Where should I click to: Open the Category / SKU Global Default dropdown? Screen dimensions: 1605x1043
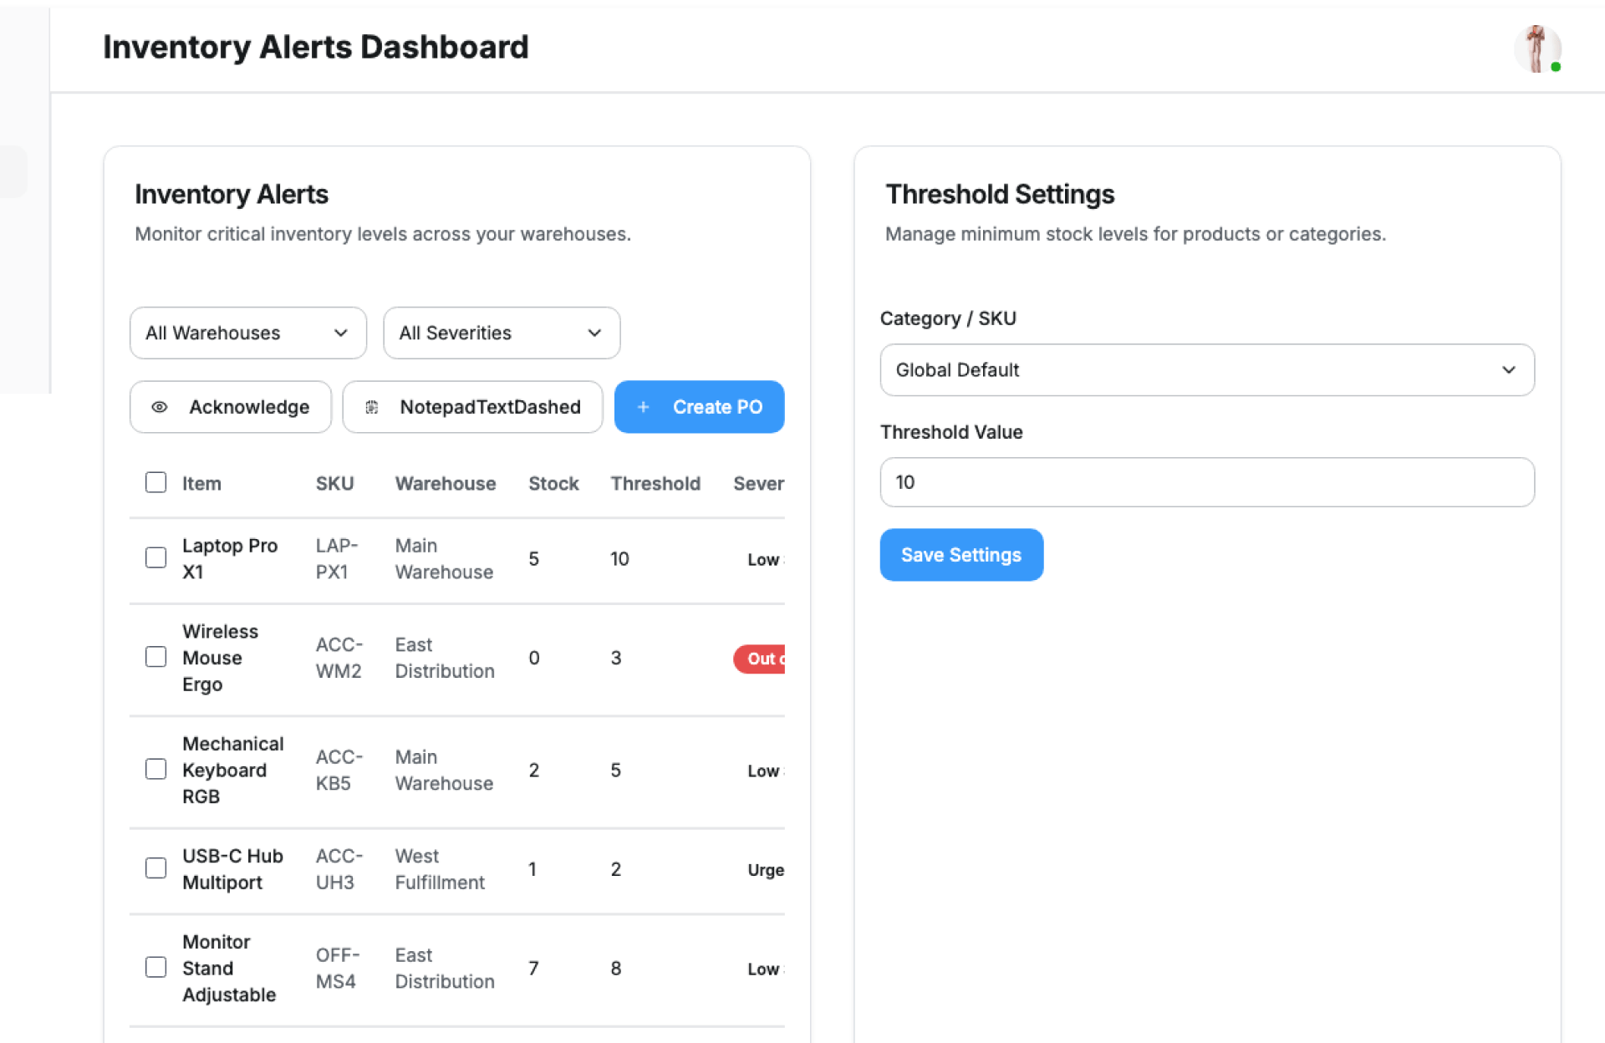point(1206,369)
